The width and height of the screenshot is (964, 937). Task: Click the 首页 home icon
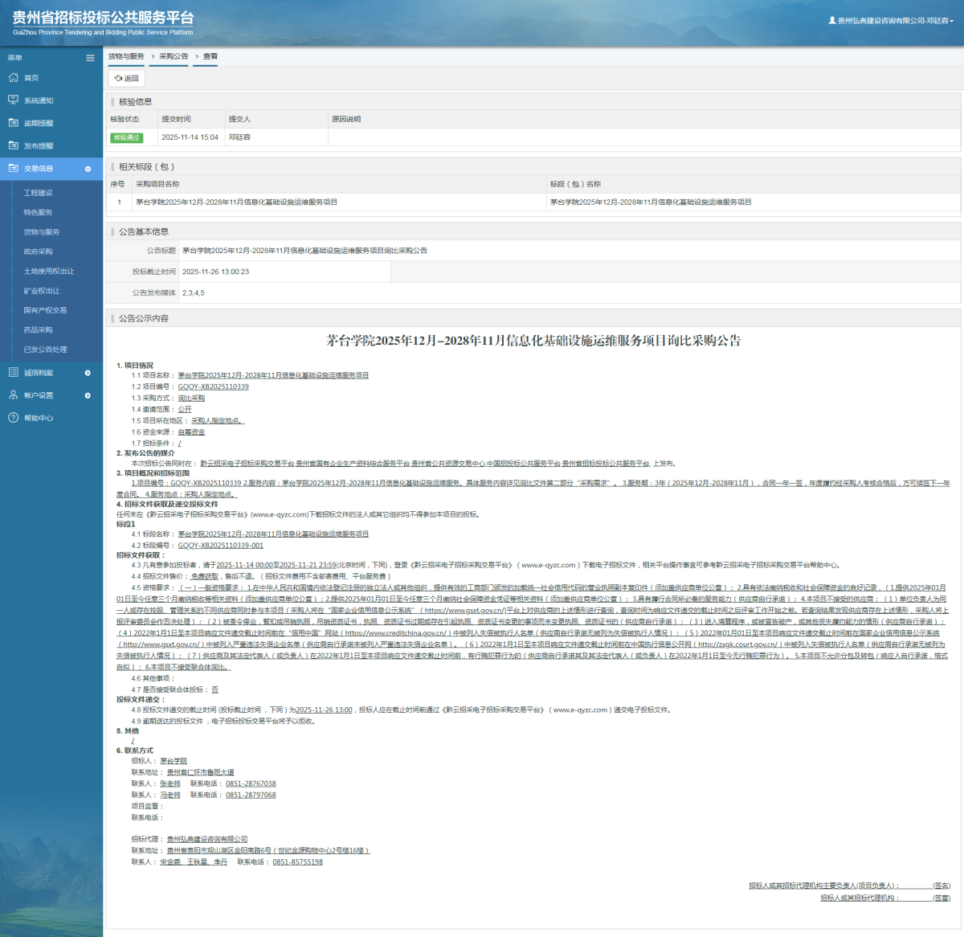pos(13,78)
